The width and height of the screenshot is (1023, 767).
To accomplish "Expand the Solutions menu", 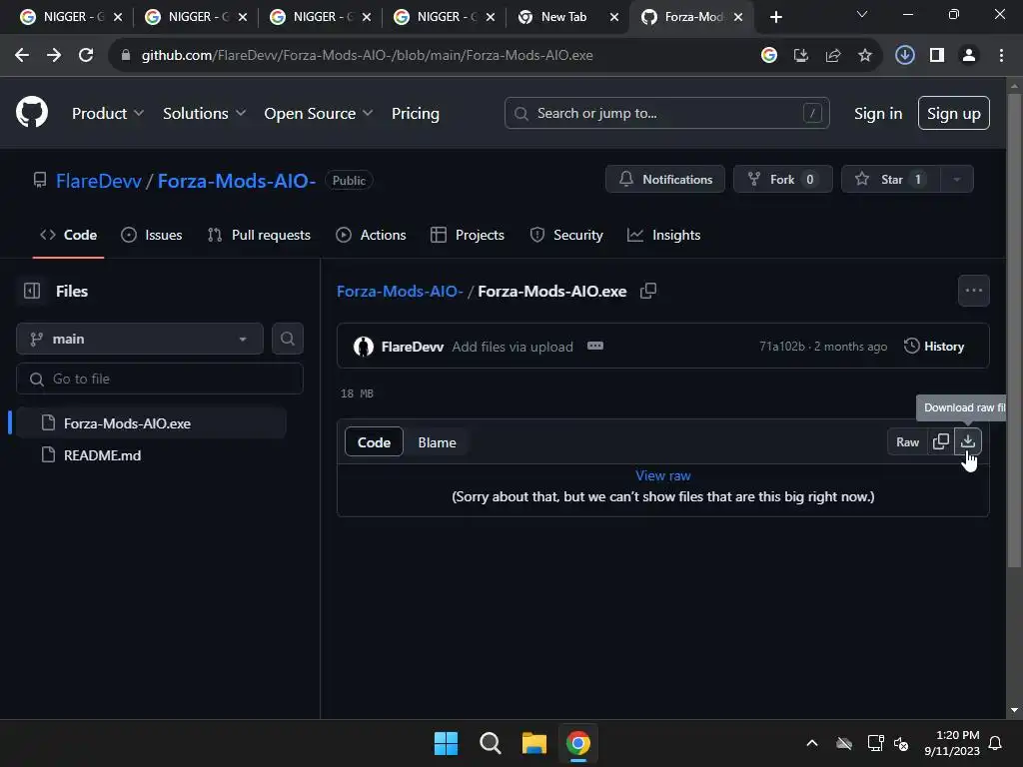I will [204, 114].
